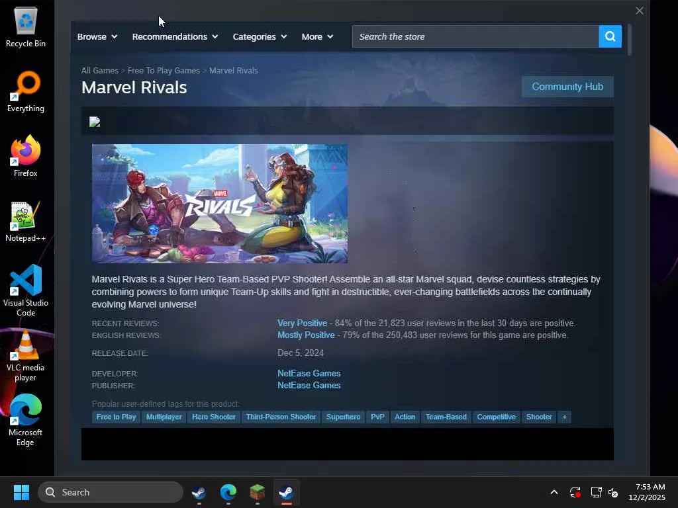Screen dimensions: 678x508
Task: Open Very Positive recent reviews link
Action: click(302, 323)
